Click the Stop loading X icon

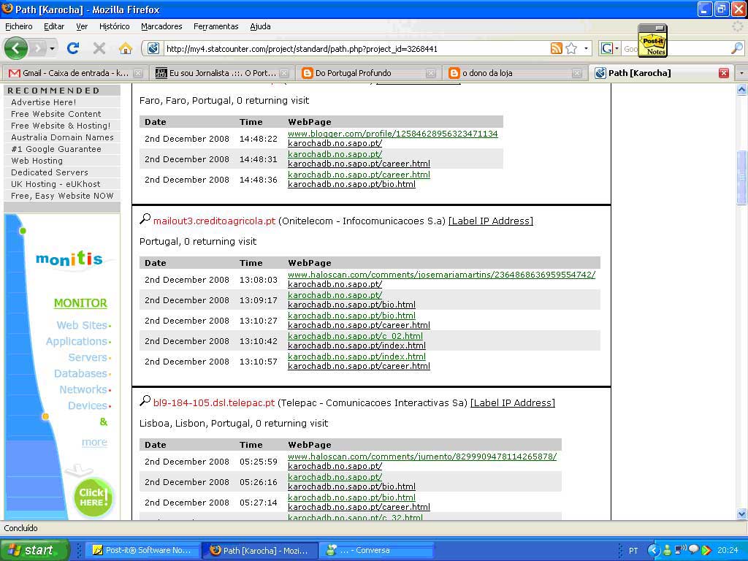tap(99, 48)
